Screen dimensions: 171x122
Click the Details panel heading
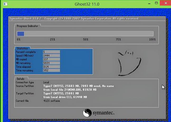click(21, 79)
